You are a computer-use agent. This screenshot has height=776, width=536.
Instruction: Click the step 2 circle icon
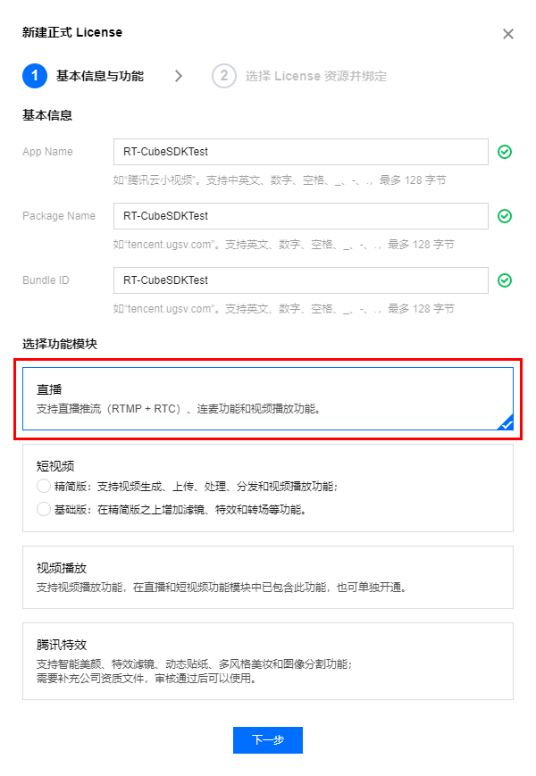(x=224, y=76)
